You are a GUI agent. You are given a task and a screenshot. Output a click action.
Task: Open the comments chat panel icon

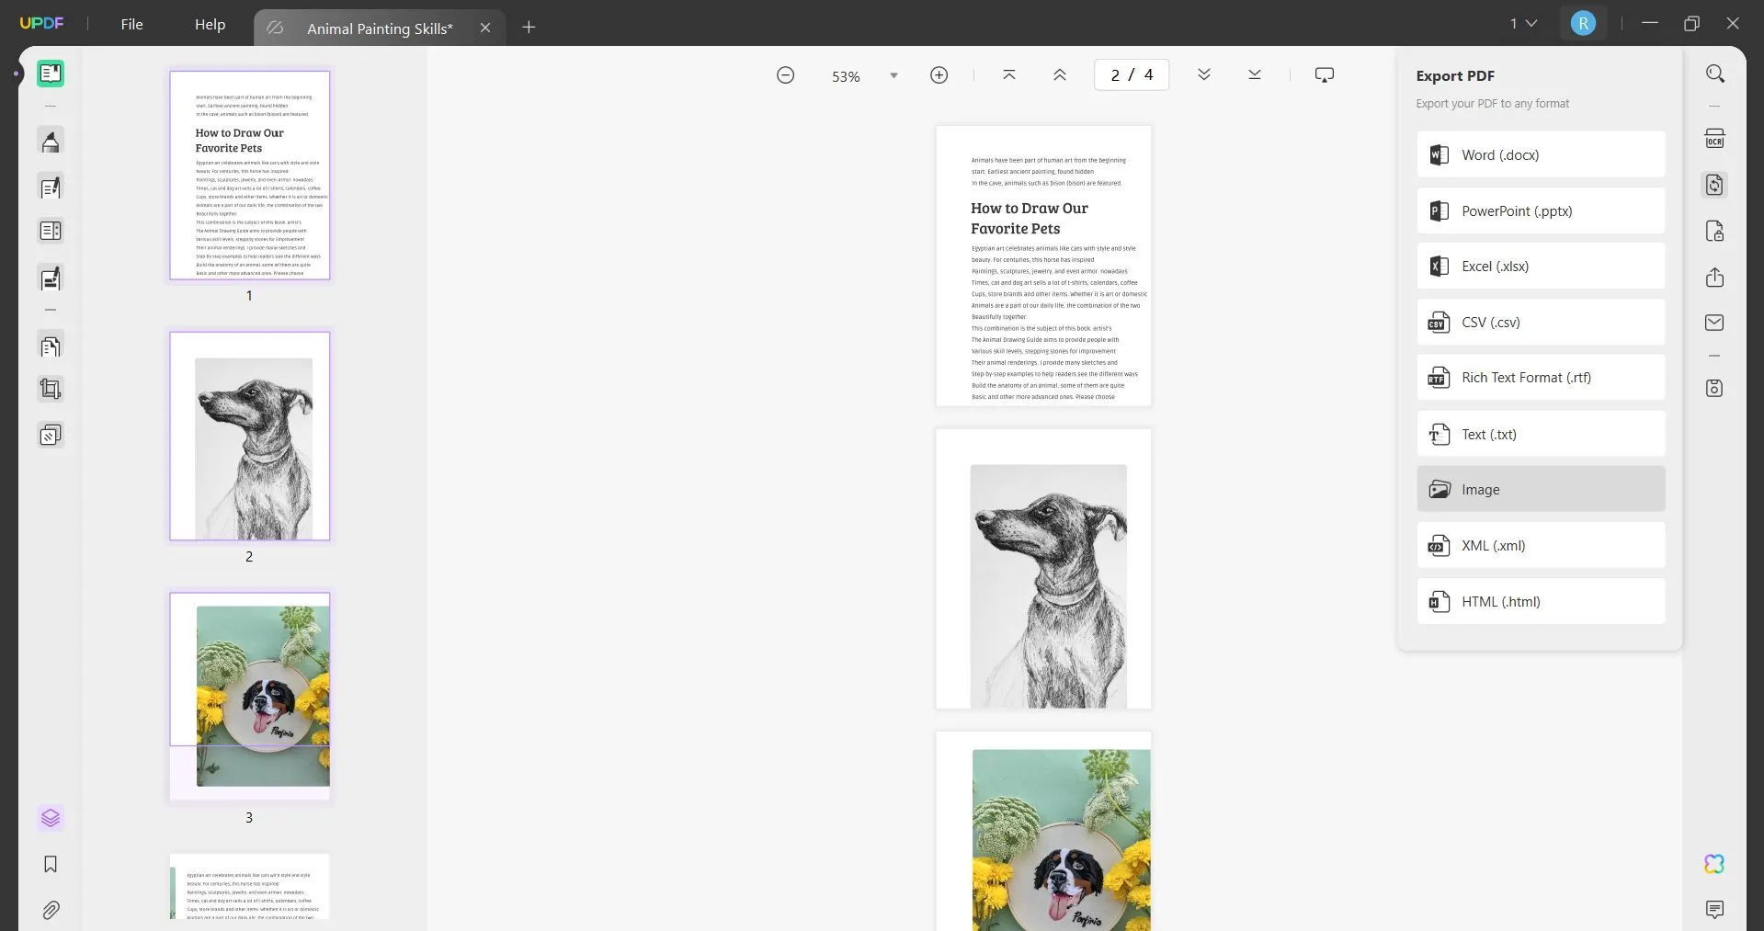click(x=1715, y=910)
